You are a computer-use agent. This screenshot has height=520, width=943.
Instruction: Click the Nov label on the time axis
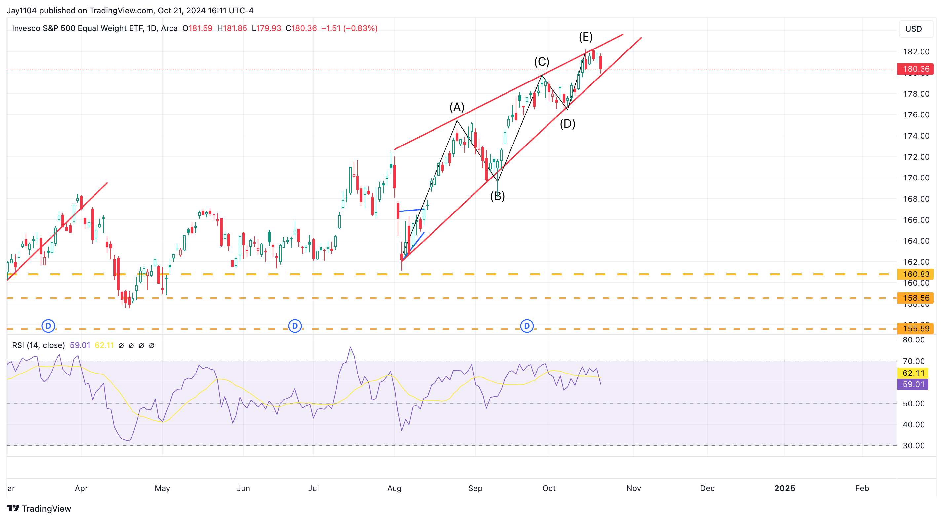click(634, 488)
